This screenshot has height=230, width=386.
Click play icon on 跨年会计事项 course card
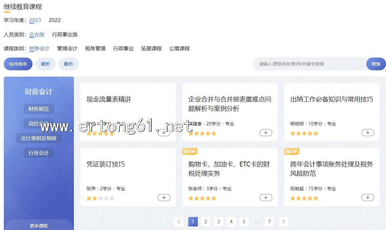(368, 198)
